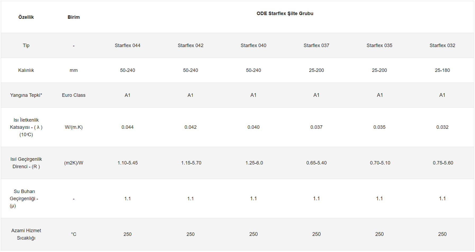
Task: Select the "Starflex 032" type cell
Action: [x=442, y=45]
